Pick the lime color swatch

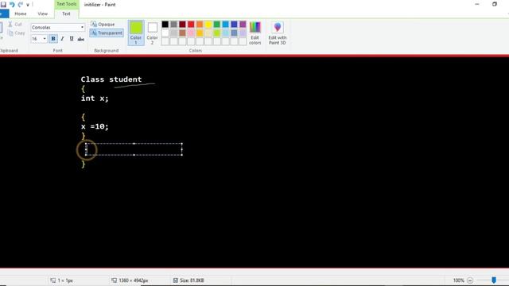tap(217, 33)
